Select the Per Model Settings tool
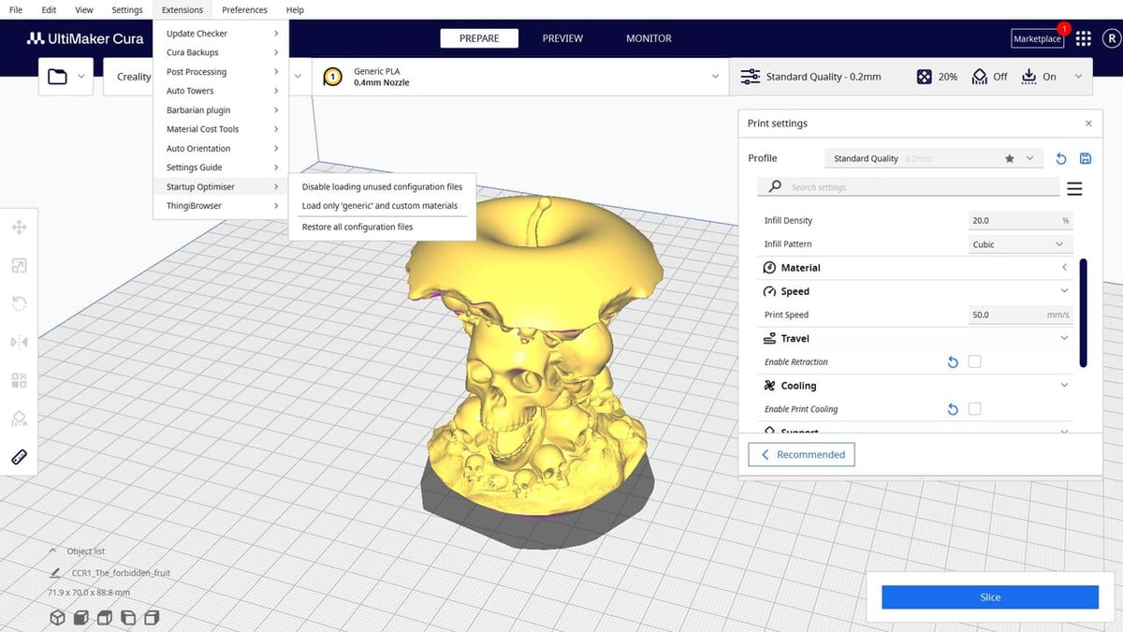This screenshot has height=632, width=1123. (19, 380)
